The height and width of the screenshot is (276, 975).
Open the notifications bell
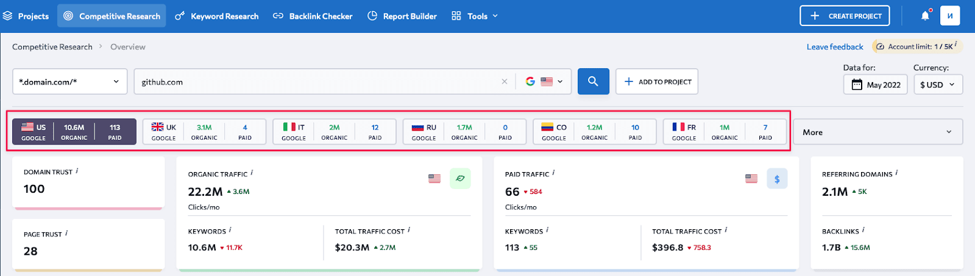coord(925,16)
